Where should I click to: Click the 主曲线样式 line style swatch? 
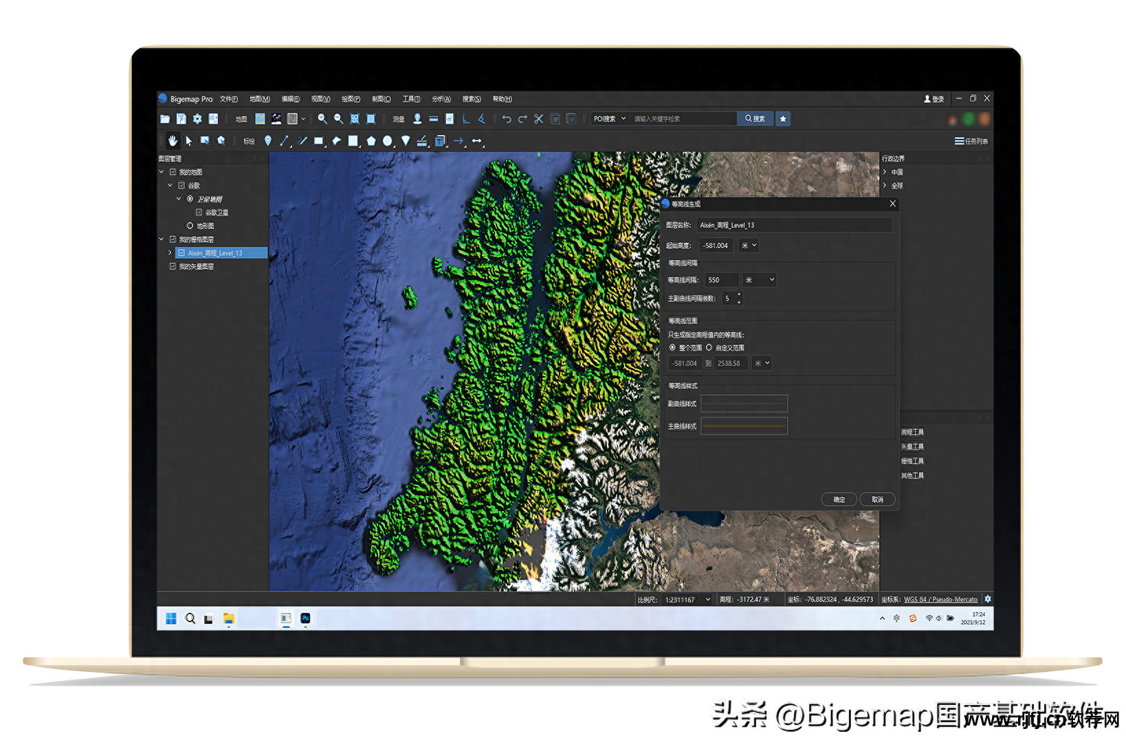pyautogui.click(x=744, y=426)
